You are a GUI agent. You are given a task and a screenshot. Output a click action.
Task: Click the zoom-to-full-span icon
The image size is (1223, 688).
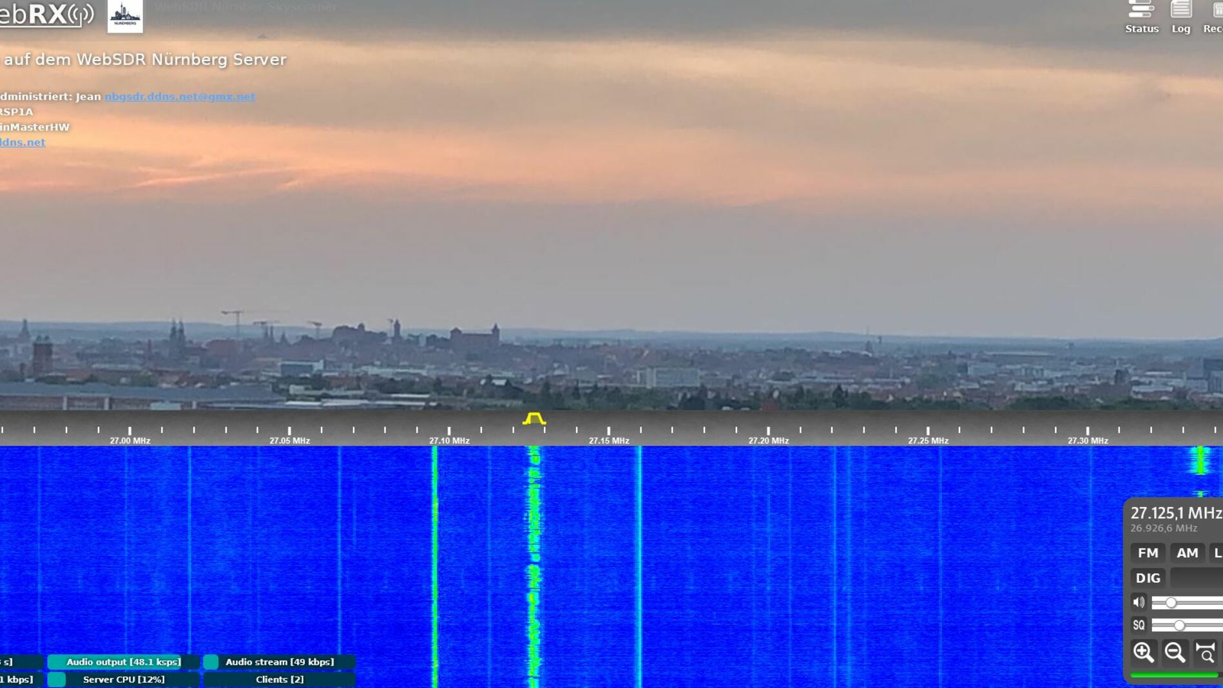(x=1205, y=652)
